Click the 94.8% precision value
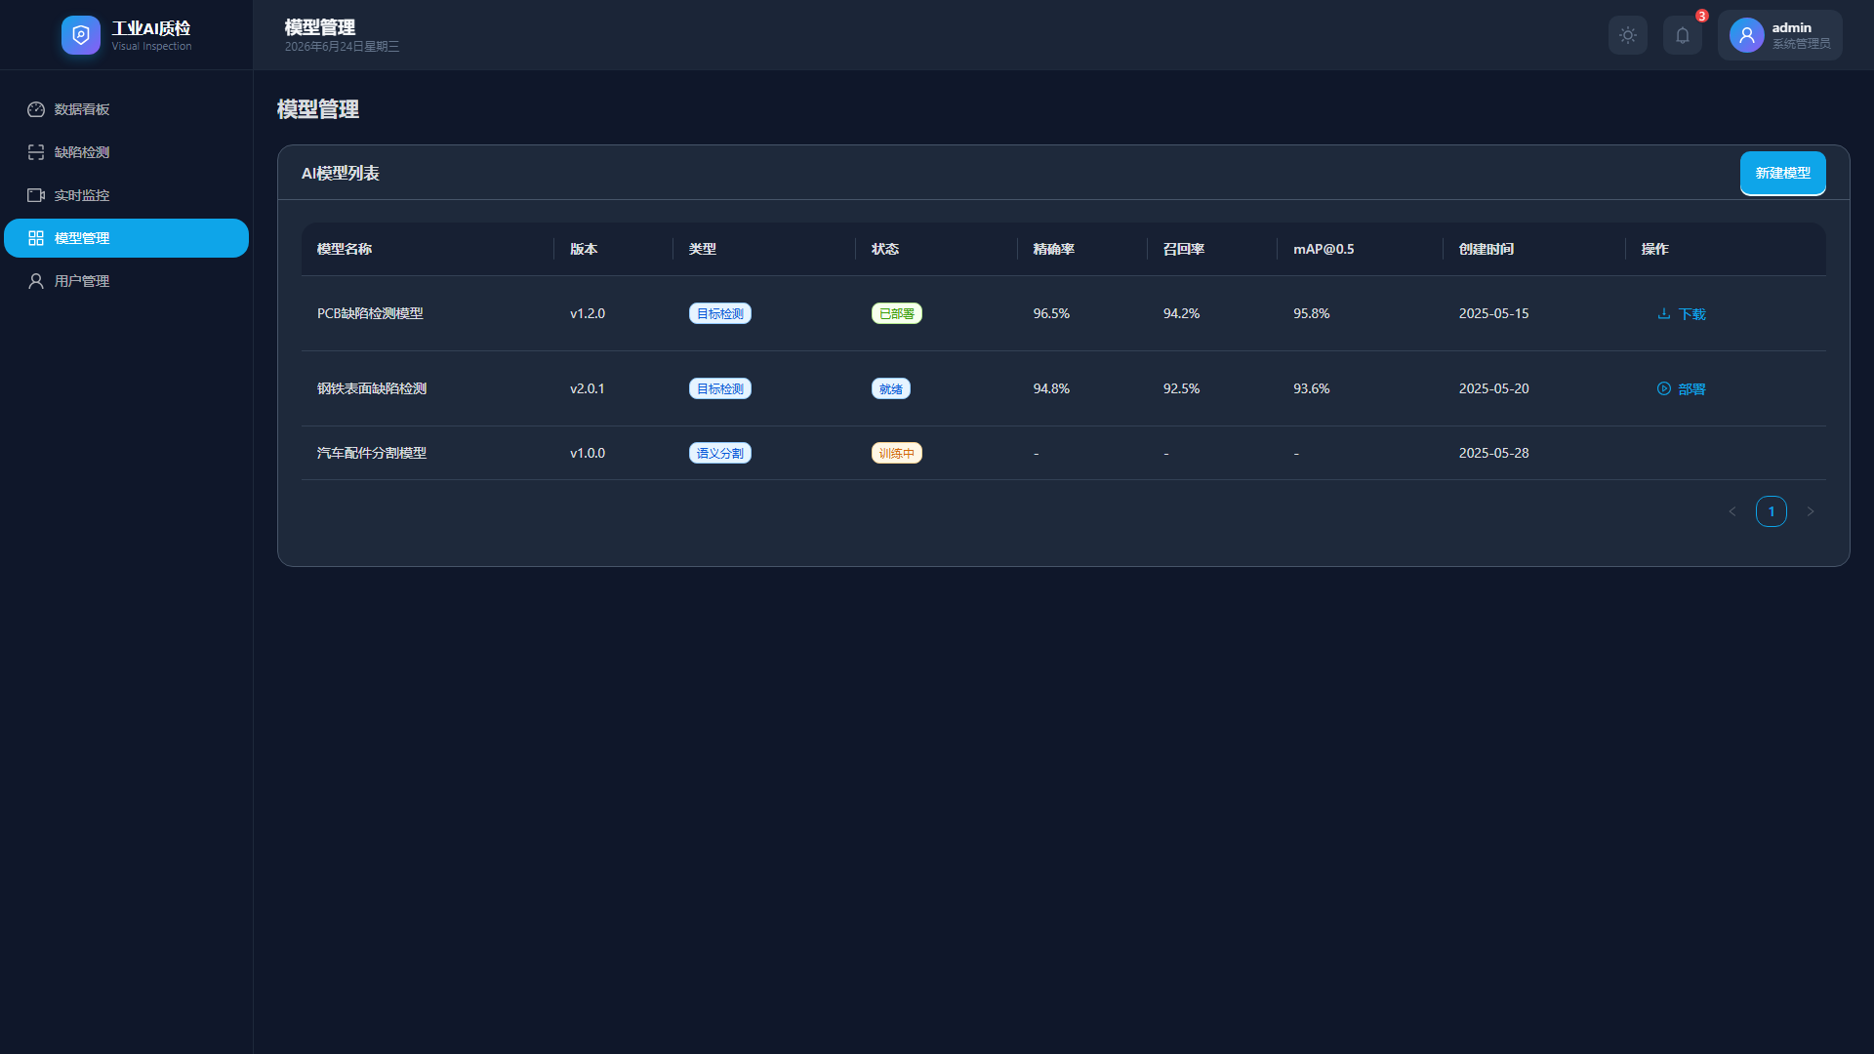1874x1054 pixels. 1051,388
